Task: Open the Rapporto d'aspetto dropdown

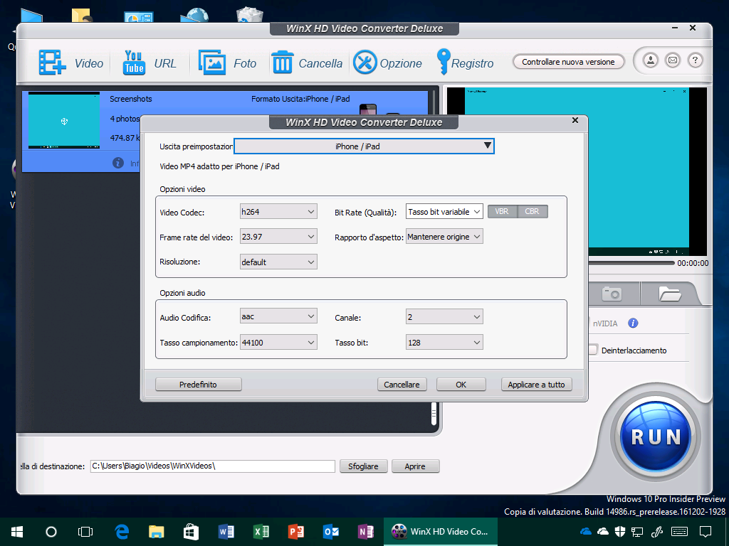Action: point(444,236)
